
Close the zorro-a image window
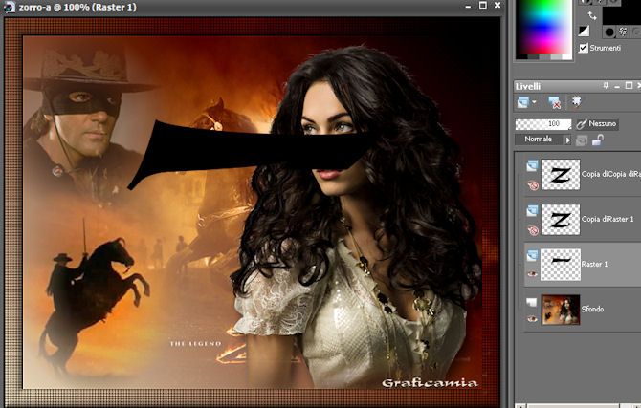pyautogui.click(x=497, y=6)
